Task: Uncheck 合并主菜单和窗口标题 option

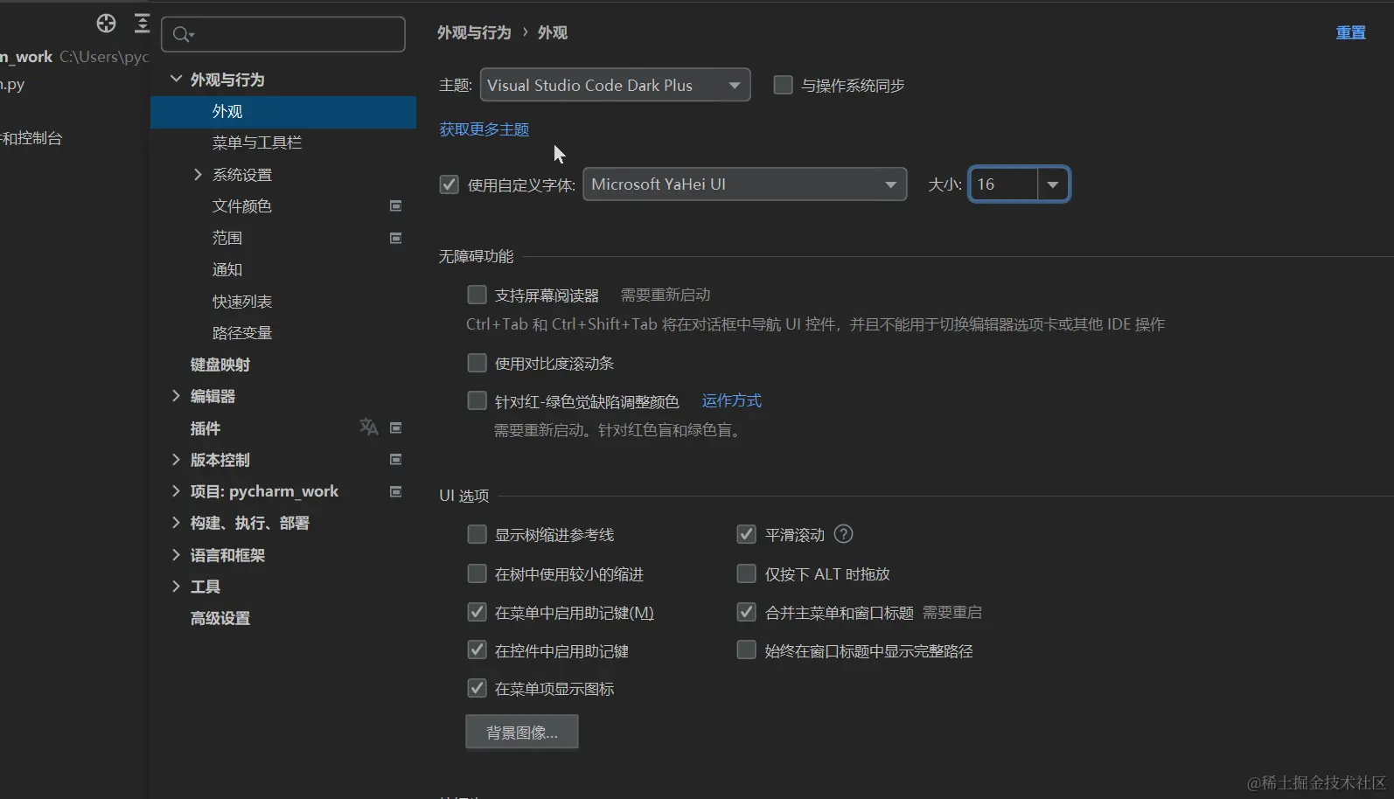Action: (746, 612)
